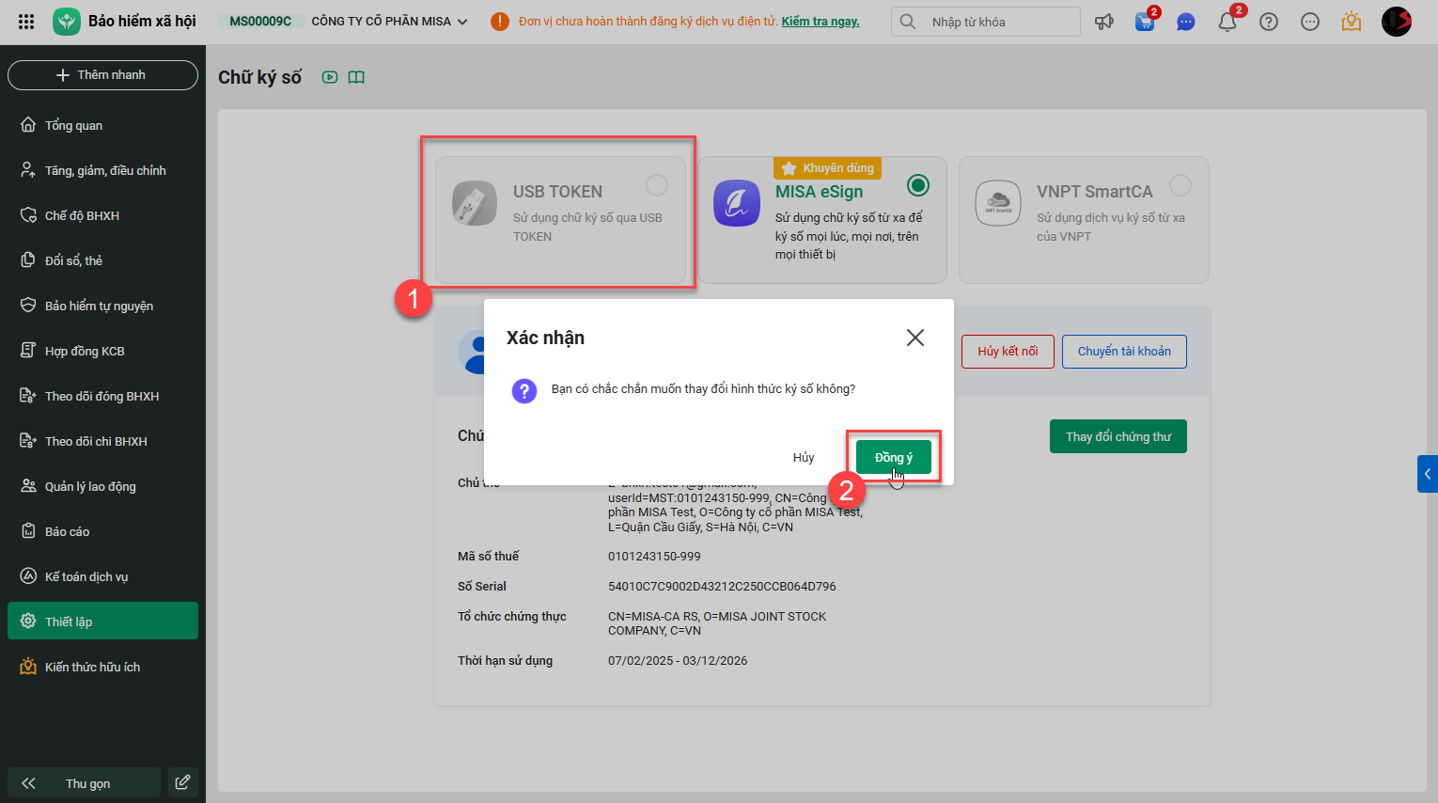
Task: Select the VNPT SmartCA radio button
Action: 1180,185
